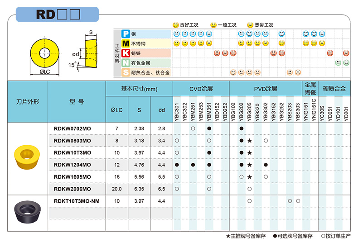Screen dimensions: 358x247
Task: Click the ○按订单生产 legend entry
Action: pos(336,236)
